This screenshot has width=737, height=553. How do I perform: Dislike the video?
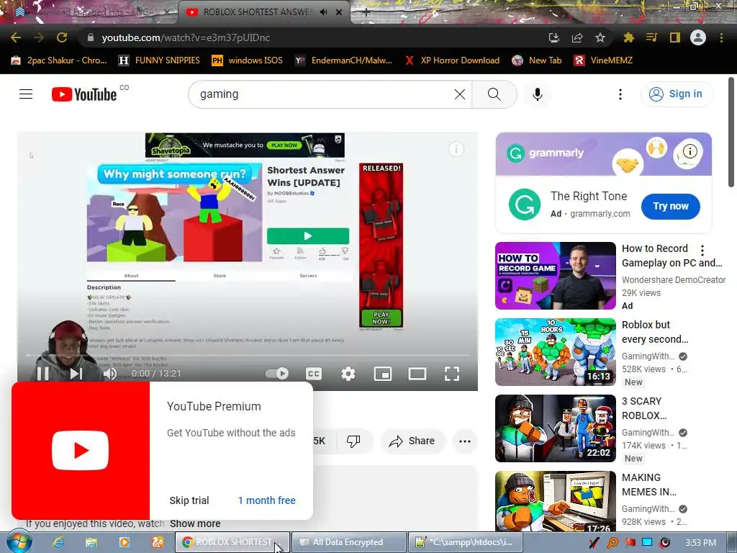(x=353, y=441)
